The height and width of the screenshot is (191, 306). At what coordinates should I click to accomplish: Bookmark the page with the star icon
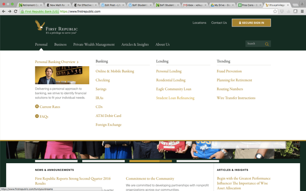point(275,11)
